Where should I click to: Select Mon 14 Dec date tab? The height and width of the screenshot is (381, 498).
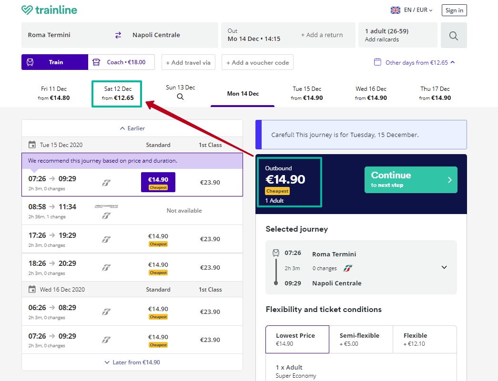(243, 94)
